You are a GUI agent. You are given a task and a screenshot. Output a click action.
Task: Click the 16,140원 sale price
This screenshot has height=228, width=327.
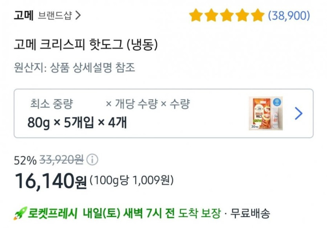pos(51,181)
